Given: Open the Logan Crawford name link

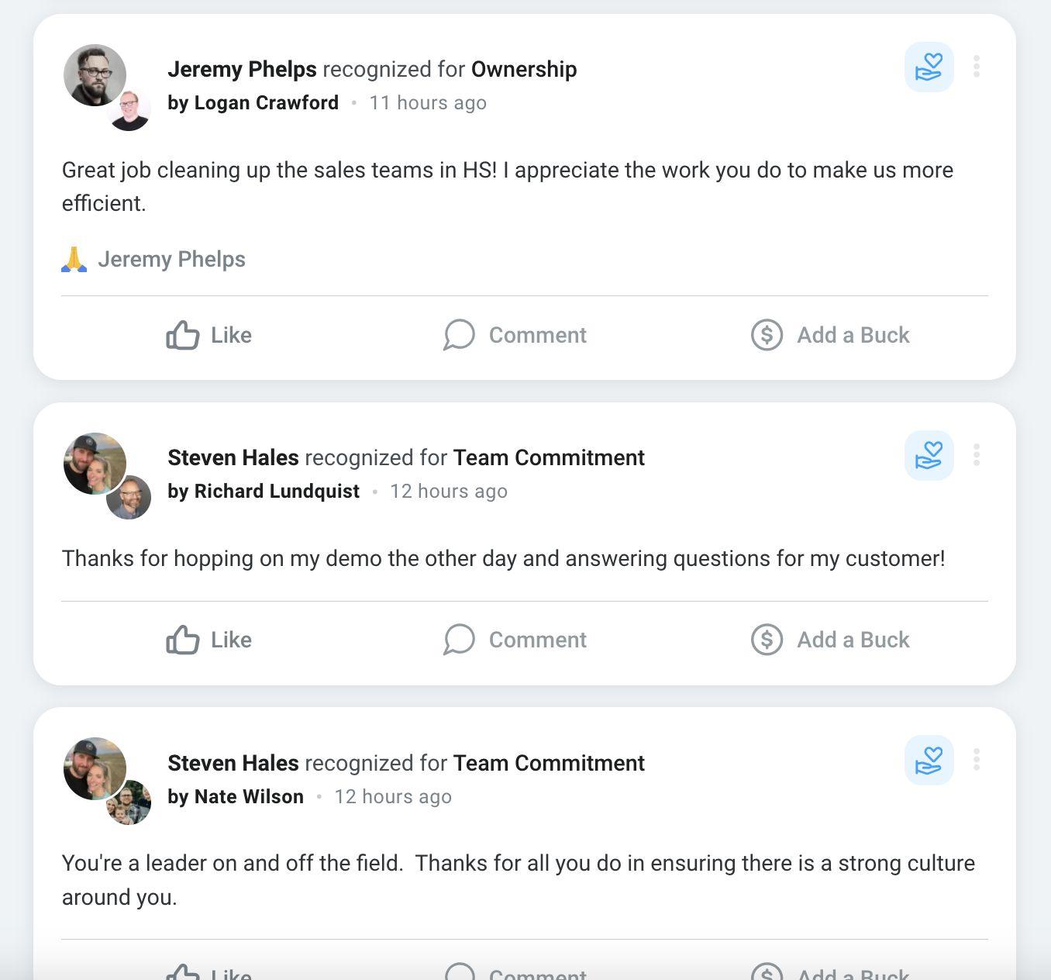Looking at the screenshot, I should tap(266, 103).
